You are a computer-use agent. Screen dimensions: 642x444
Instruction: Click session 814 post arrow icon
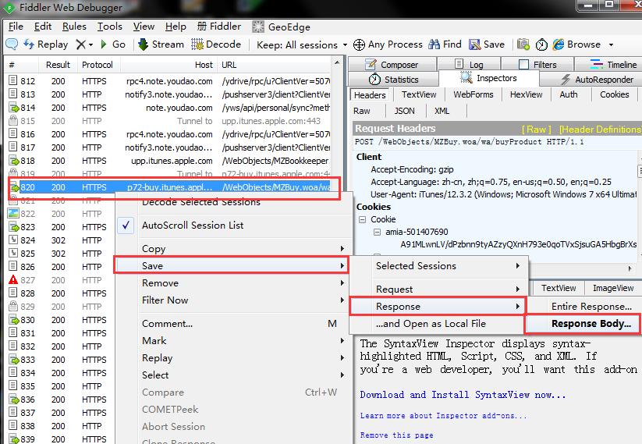[x=13, y=108]
